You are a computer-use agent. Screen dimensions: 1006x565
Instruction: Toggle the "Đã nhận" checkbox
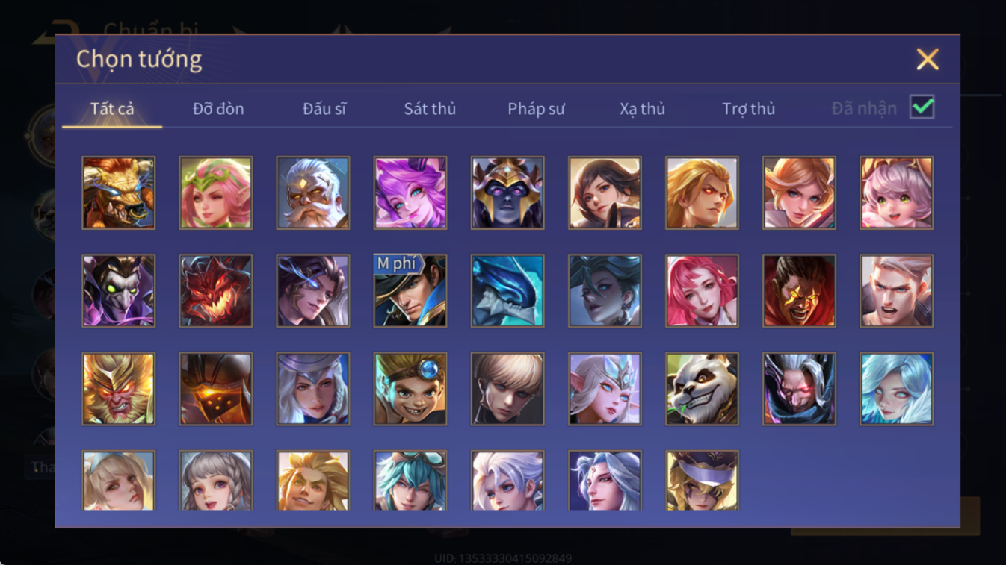coord(922,107)
